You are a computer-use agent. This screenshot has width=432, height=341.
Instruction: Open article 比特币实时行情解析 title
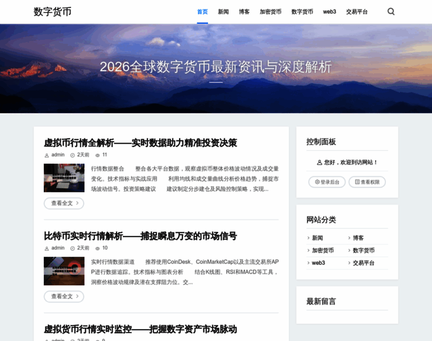[140, 236]
